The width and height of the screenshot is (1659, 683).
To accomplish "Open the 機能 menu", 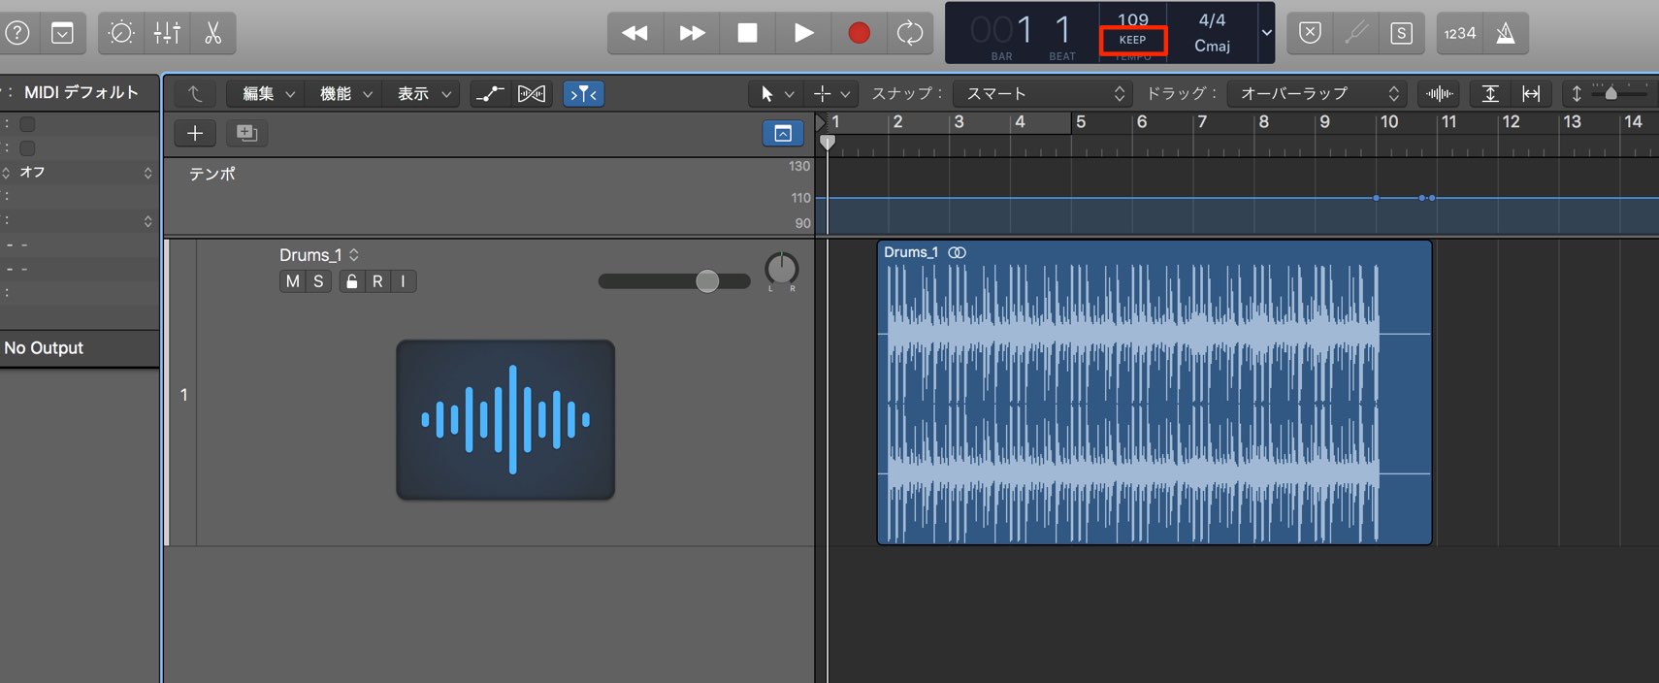I will 345,93.
